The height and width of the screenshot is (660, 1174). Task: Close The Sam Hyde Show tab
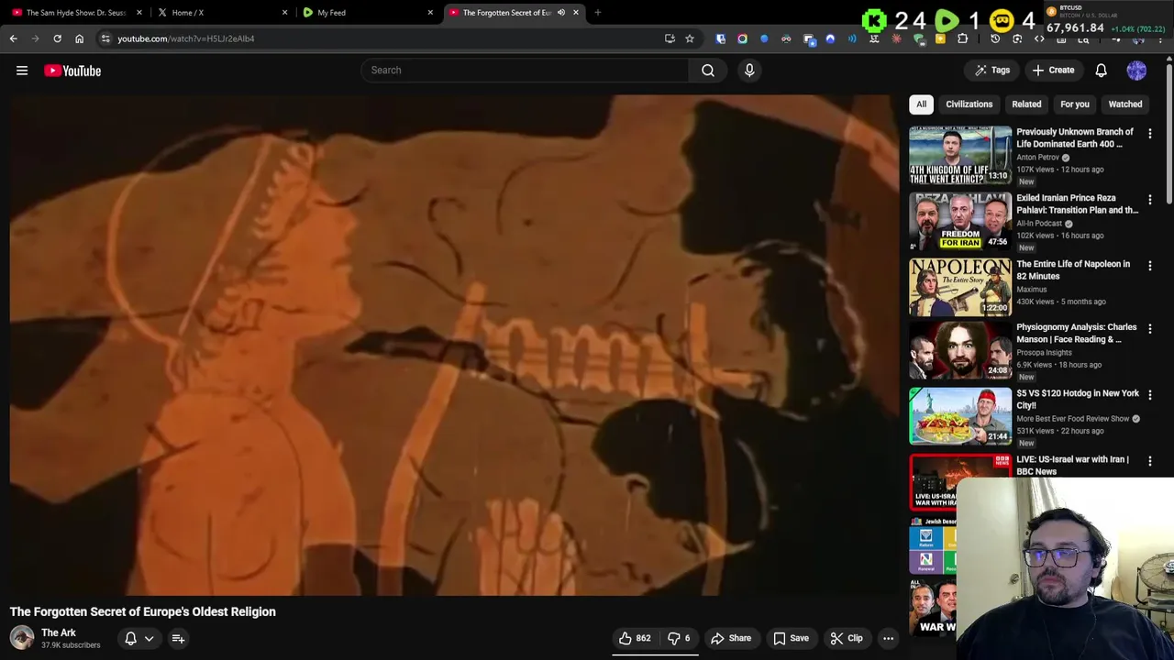[139, 13]
